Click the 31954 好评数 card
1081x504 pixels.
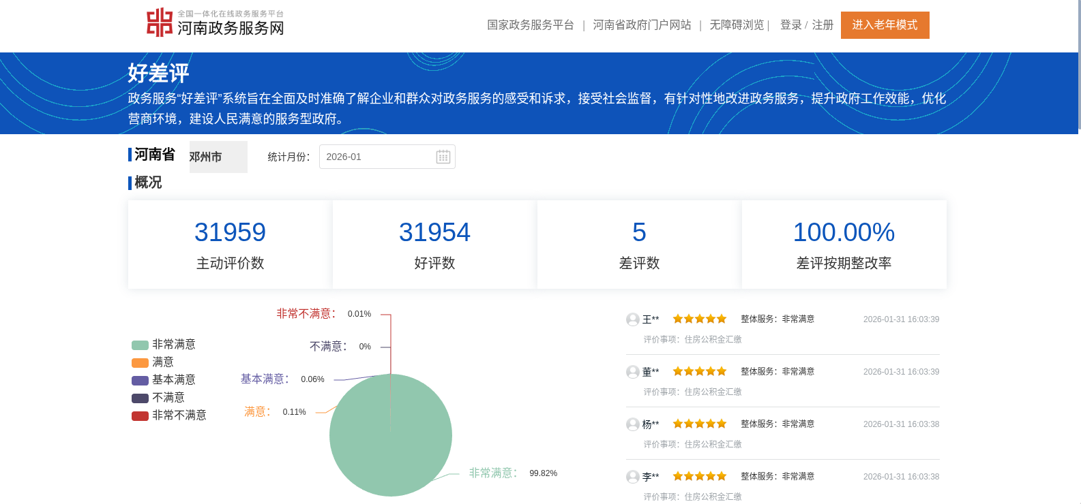click(434, 245)
